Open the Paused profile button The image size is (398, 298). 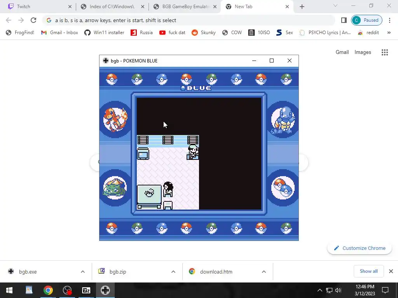click(x=367, y=20)
